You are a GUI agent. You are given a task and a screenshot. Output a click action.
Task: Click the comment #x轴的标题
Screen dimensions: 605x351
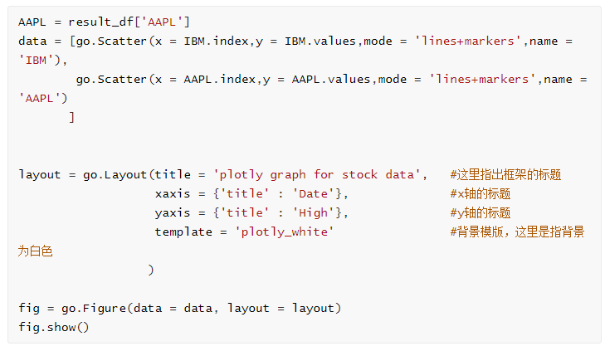click(481, 193)
